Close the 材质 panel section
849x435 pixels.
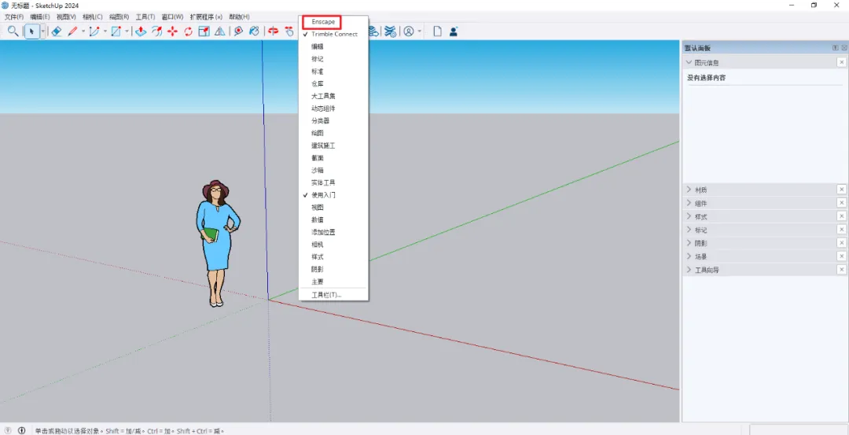[x=841, y=190]
